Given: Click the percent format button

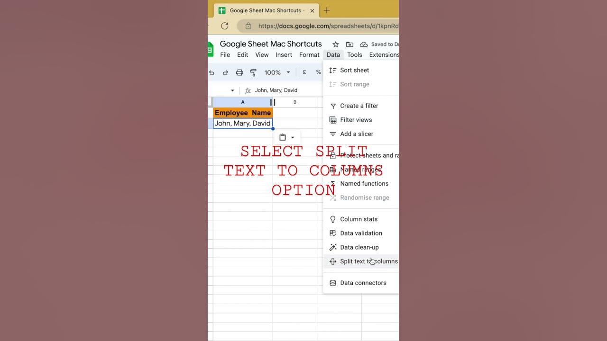Looking at the screenshot, I should [x=318, y=72].
